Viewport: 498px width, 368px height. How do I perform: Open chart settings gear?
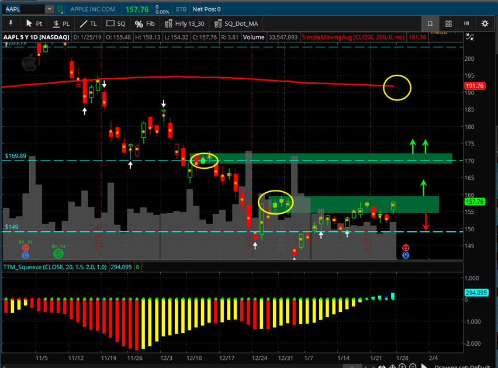[485, 24]
